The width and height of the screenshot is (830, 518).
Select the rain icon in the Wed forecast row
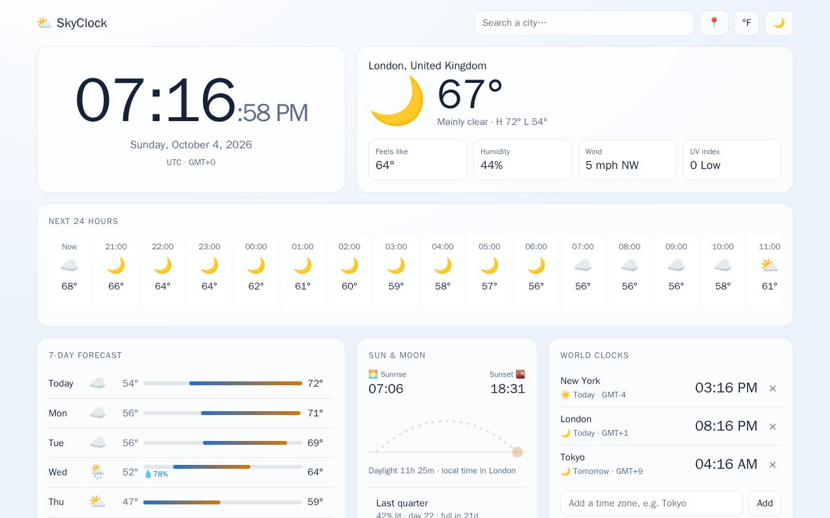97,472
